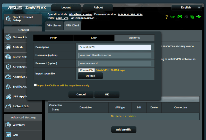Open the AiMesh sidebar icon
This screenshot has width=206, height=140.
click(x=8, y=47)
